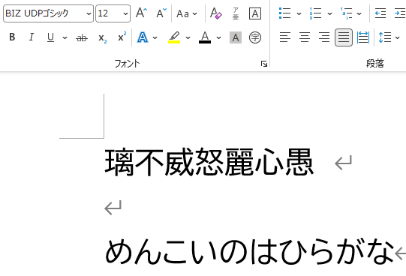The image size is (406, 276).
Task: Toggle underline formatting
Action: pyautogui.click(x=51, y=37)
